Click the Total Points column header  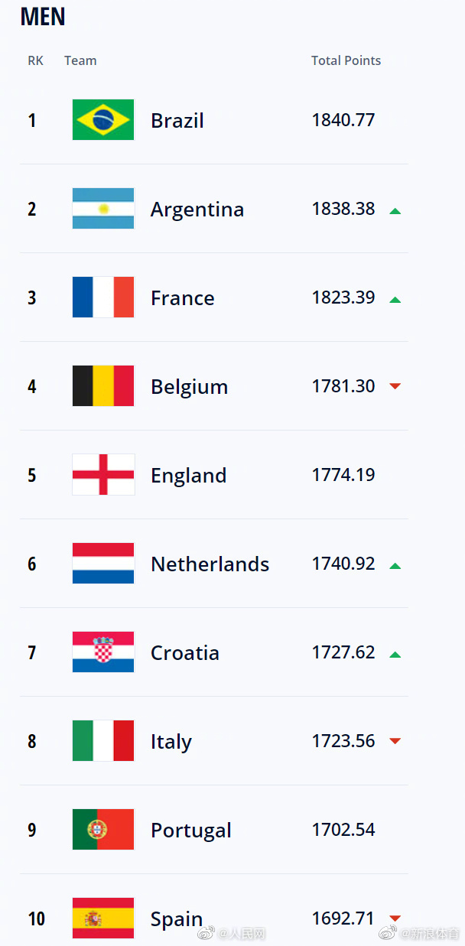click(x=346, y=60)
